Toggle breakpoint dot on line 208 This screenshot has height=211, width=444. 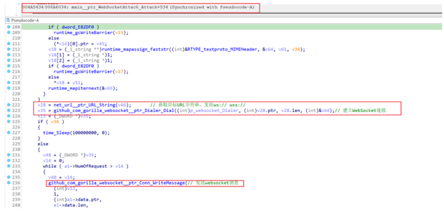[8, 27]
